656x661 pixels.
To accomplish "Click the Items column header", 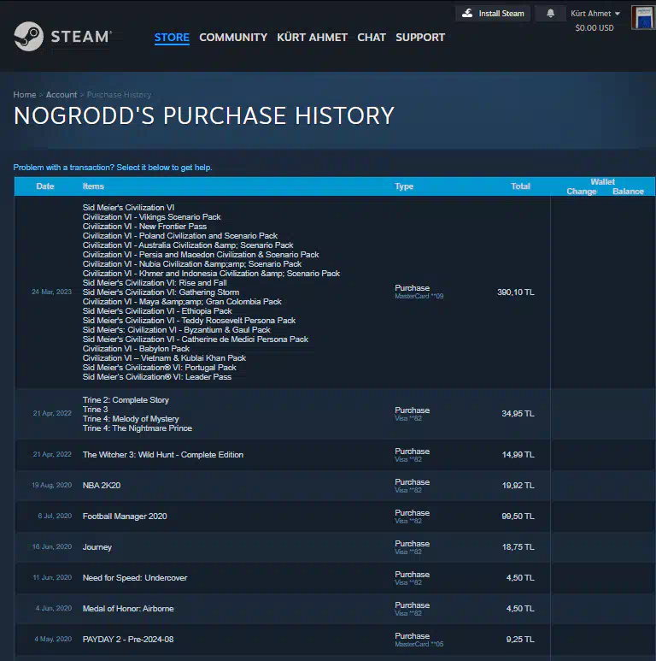I will pos(93,186).
